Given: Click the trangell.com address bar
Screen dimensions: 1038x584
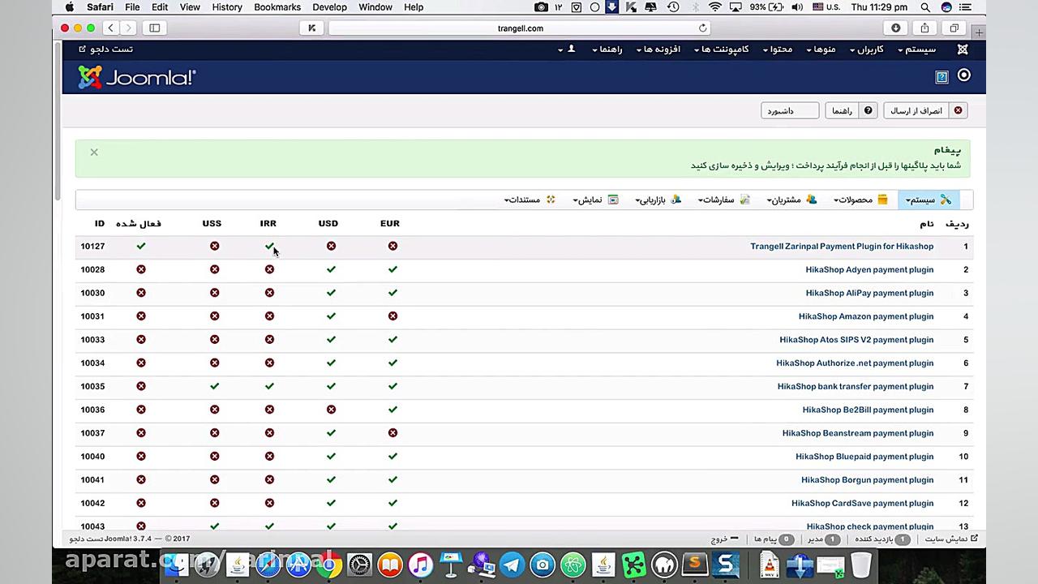Looking at the screenshot, I should [x=520, y=28].
